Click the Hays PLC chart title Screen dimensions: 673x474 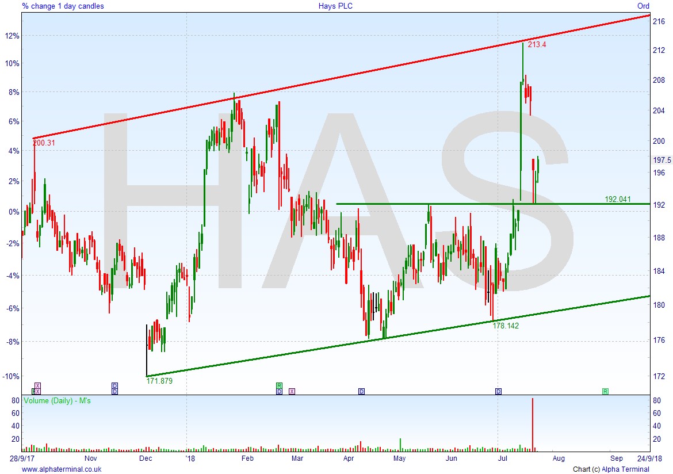click(336, 6)
